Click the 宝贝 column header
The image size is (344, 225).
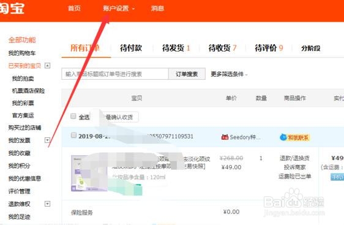point(136,98)
